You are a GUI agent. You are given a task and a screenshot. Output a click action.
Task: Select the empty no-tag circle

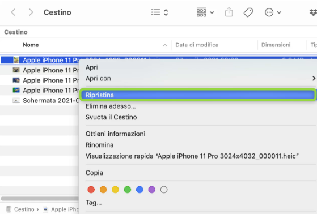(x=164, y=190)
